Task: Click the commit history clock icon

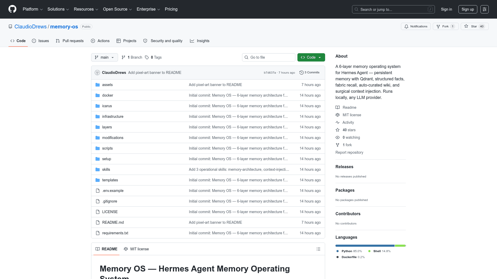Action: pos(301,73)
